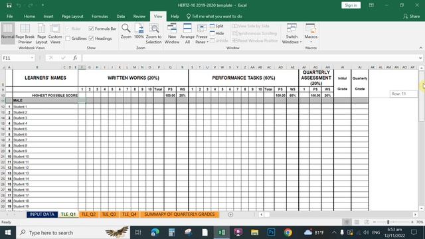
Task: Click Normal view icon in status bar
Action: pyautogui.click(x=347, y=222)
